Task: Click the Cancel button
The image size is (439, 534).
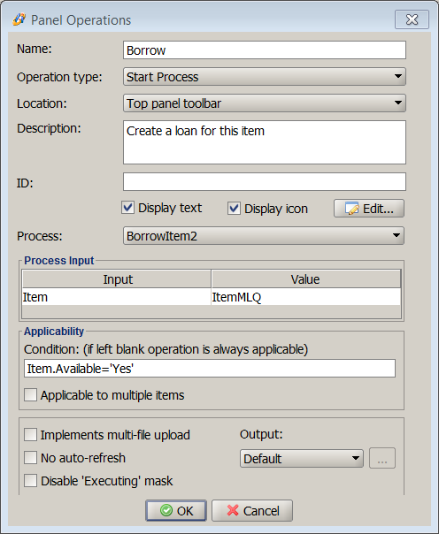Action: [252, 510]
